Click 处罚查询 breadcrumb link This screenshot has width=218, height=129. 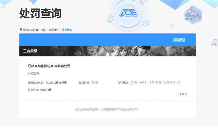point(67,30)
